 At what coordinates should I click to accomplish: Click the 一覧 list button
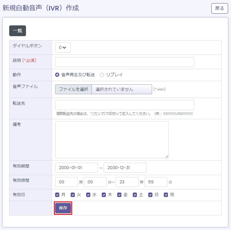pyautogui.click(x=17, y=31)
